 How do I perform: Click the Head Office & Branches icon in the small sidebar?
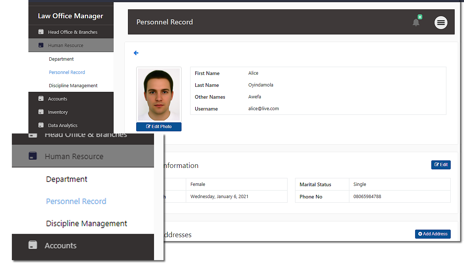tap(41, 32)
